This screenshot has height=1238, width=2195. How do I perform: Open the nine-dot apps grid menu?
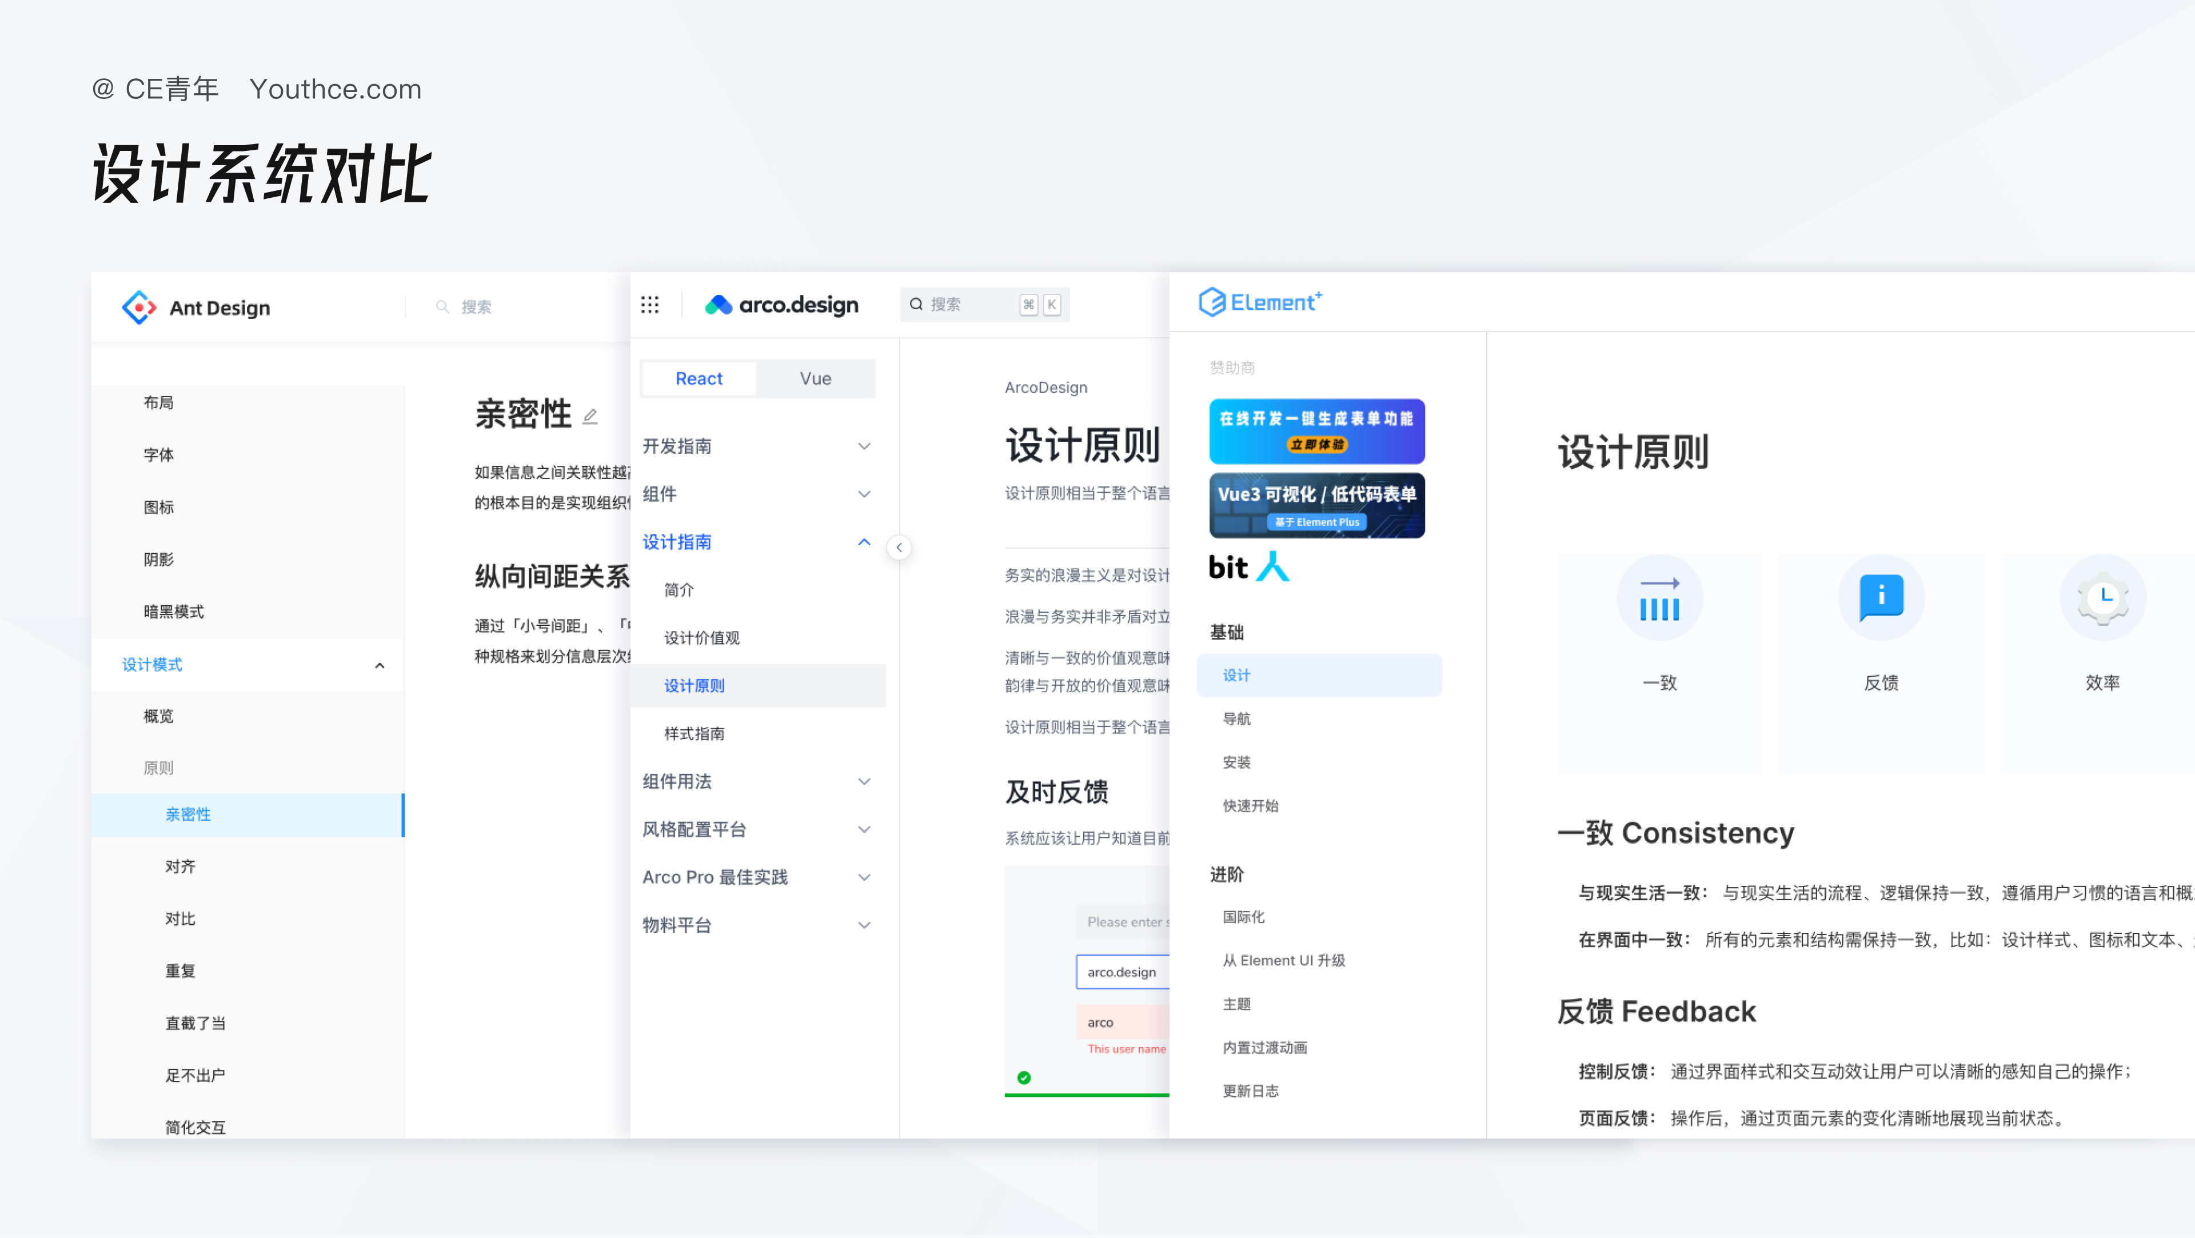tap(650, 305)
